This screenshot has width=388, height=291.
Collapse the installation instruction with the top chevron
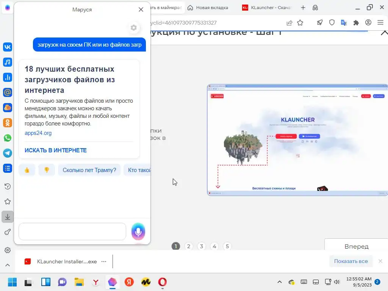[384, 33]
